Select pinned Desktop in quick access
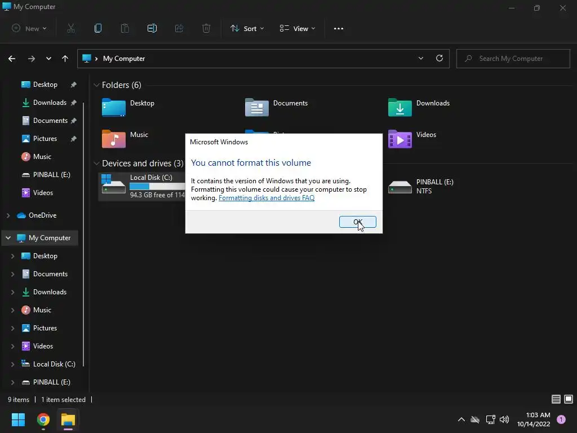 coord(45,85)
